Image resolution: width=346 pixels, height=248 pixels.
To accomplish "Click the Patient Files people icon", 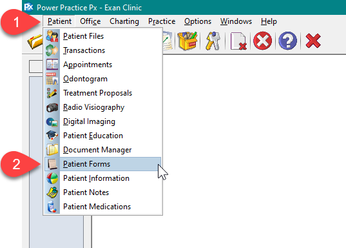I will [x=52, y=36].
